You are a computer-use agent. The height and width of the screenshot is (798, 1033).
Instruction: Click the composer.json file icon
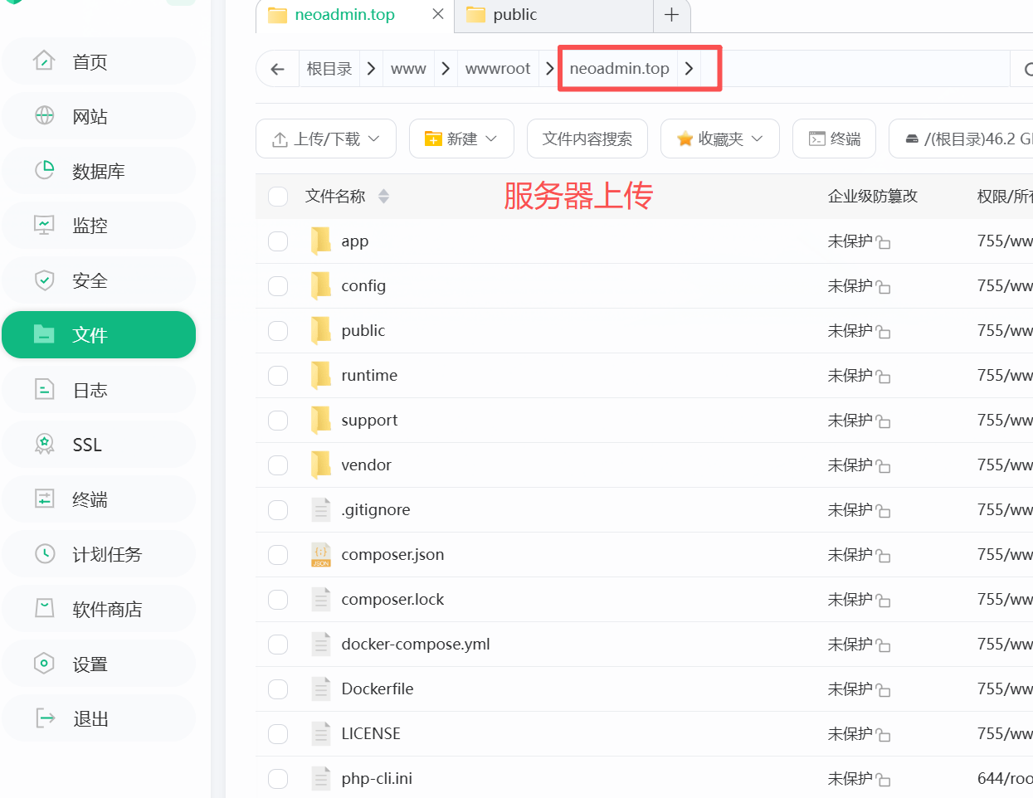pos(321,555)
